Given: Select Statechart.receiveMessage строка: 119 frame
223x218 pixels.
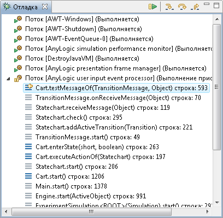Looking at the screenshot, I should click(103, 108).
